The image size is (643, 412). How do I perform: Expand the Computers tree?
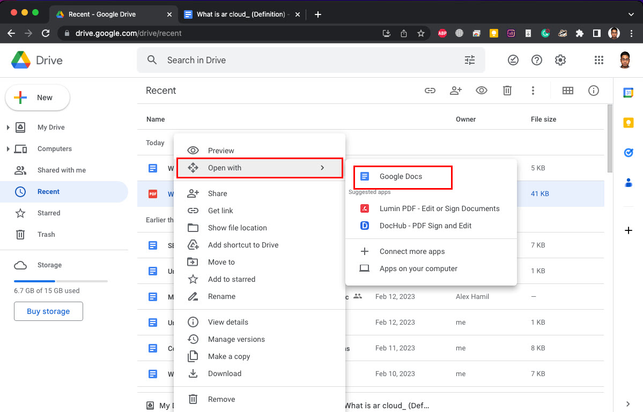click(8, 148)
